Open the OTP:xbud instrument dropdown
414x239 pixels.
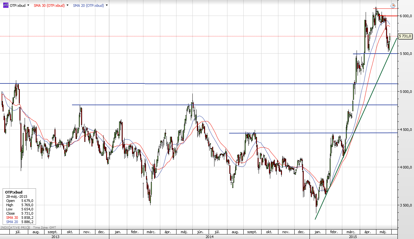28,6
